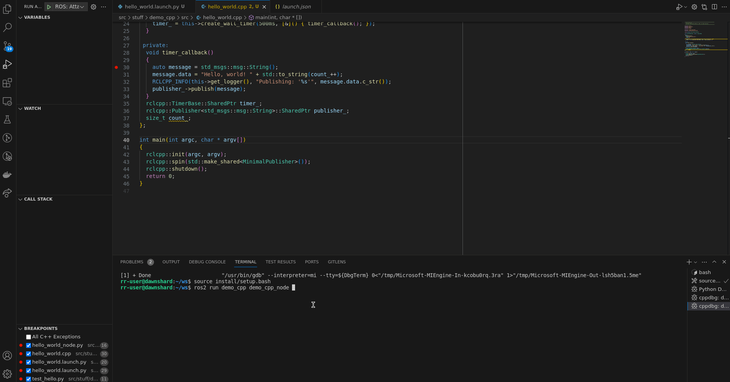Start debugging with the green play button

(49, 7)
